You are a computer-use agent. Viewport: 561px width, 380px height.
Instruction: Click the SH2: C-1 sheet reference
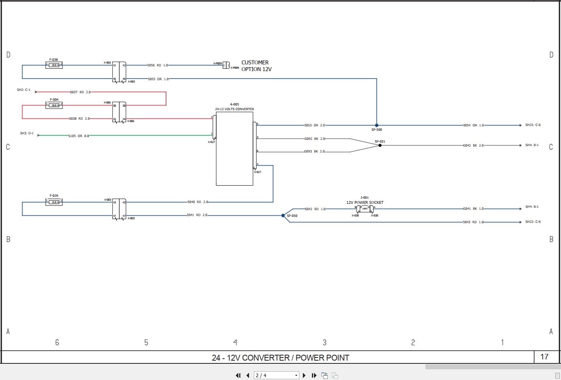24,90
